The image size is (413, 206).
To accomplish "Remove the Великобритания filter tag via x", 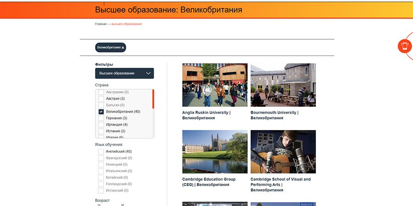I will (123, 48).
